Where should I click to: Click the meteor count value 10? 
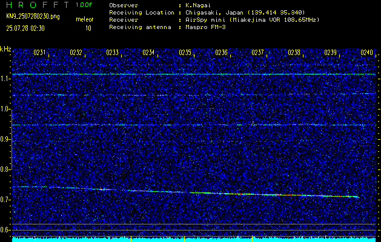88,28
